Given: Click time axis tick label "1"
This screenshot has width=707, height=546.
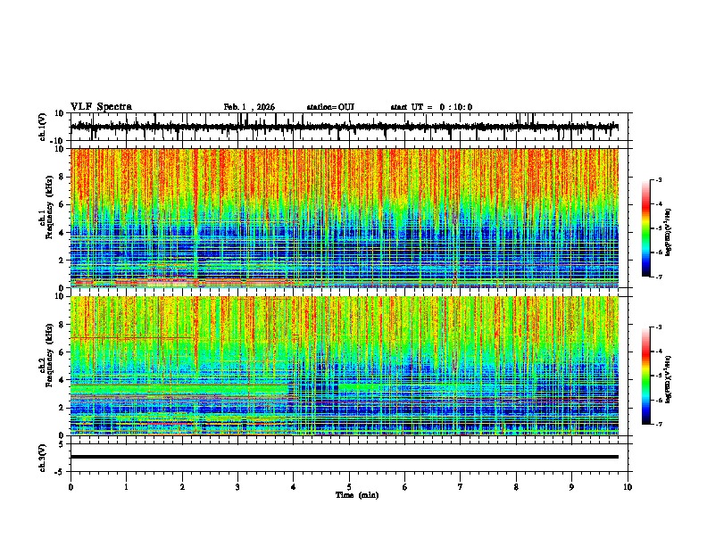Looking at the screenshot, I should coord(126,487).
